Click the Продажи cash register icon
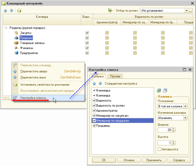 click(x=16, y=38)
